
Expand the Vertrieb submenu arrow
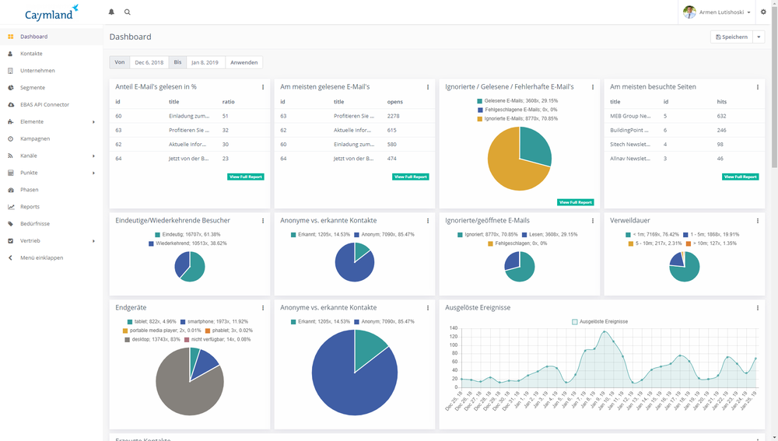93,241
